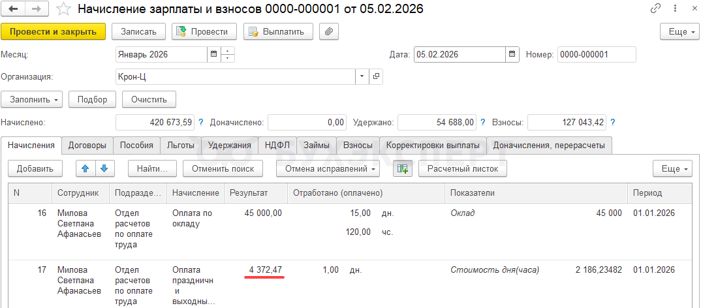This screenshot has height=308, width=701.
Task: Click Удержано total 54 688,00
Action: [438, 122]
